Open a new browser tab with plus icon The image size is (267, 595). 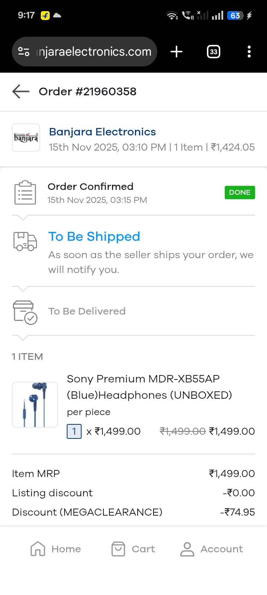coord(177,52)
